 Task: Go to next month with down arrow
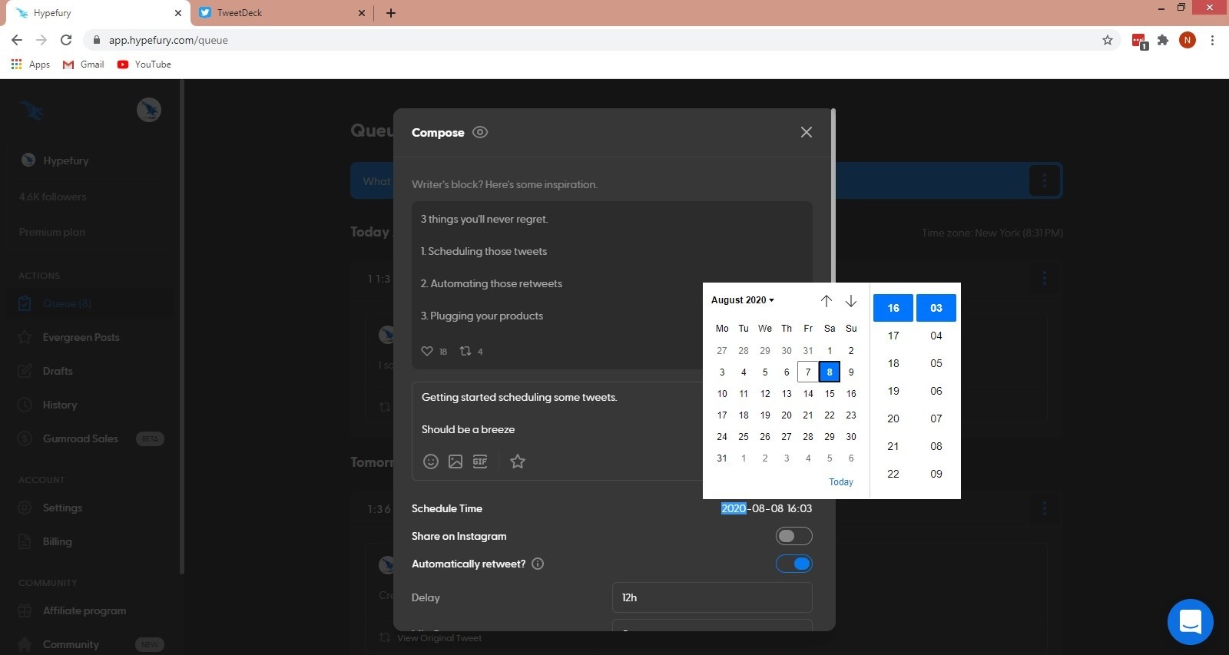click(851, 301)
